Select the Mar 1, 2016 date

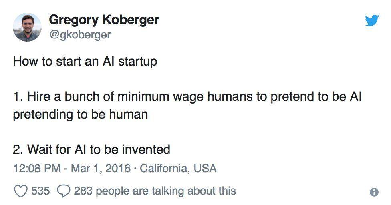tap(101, 168)
